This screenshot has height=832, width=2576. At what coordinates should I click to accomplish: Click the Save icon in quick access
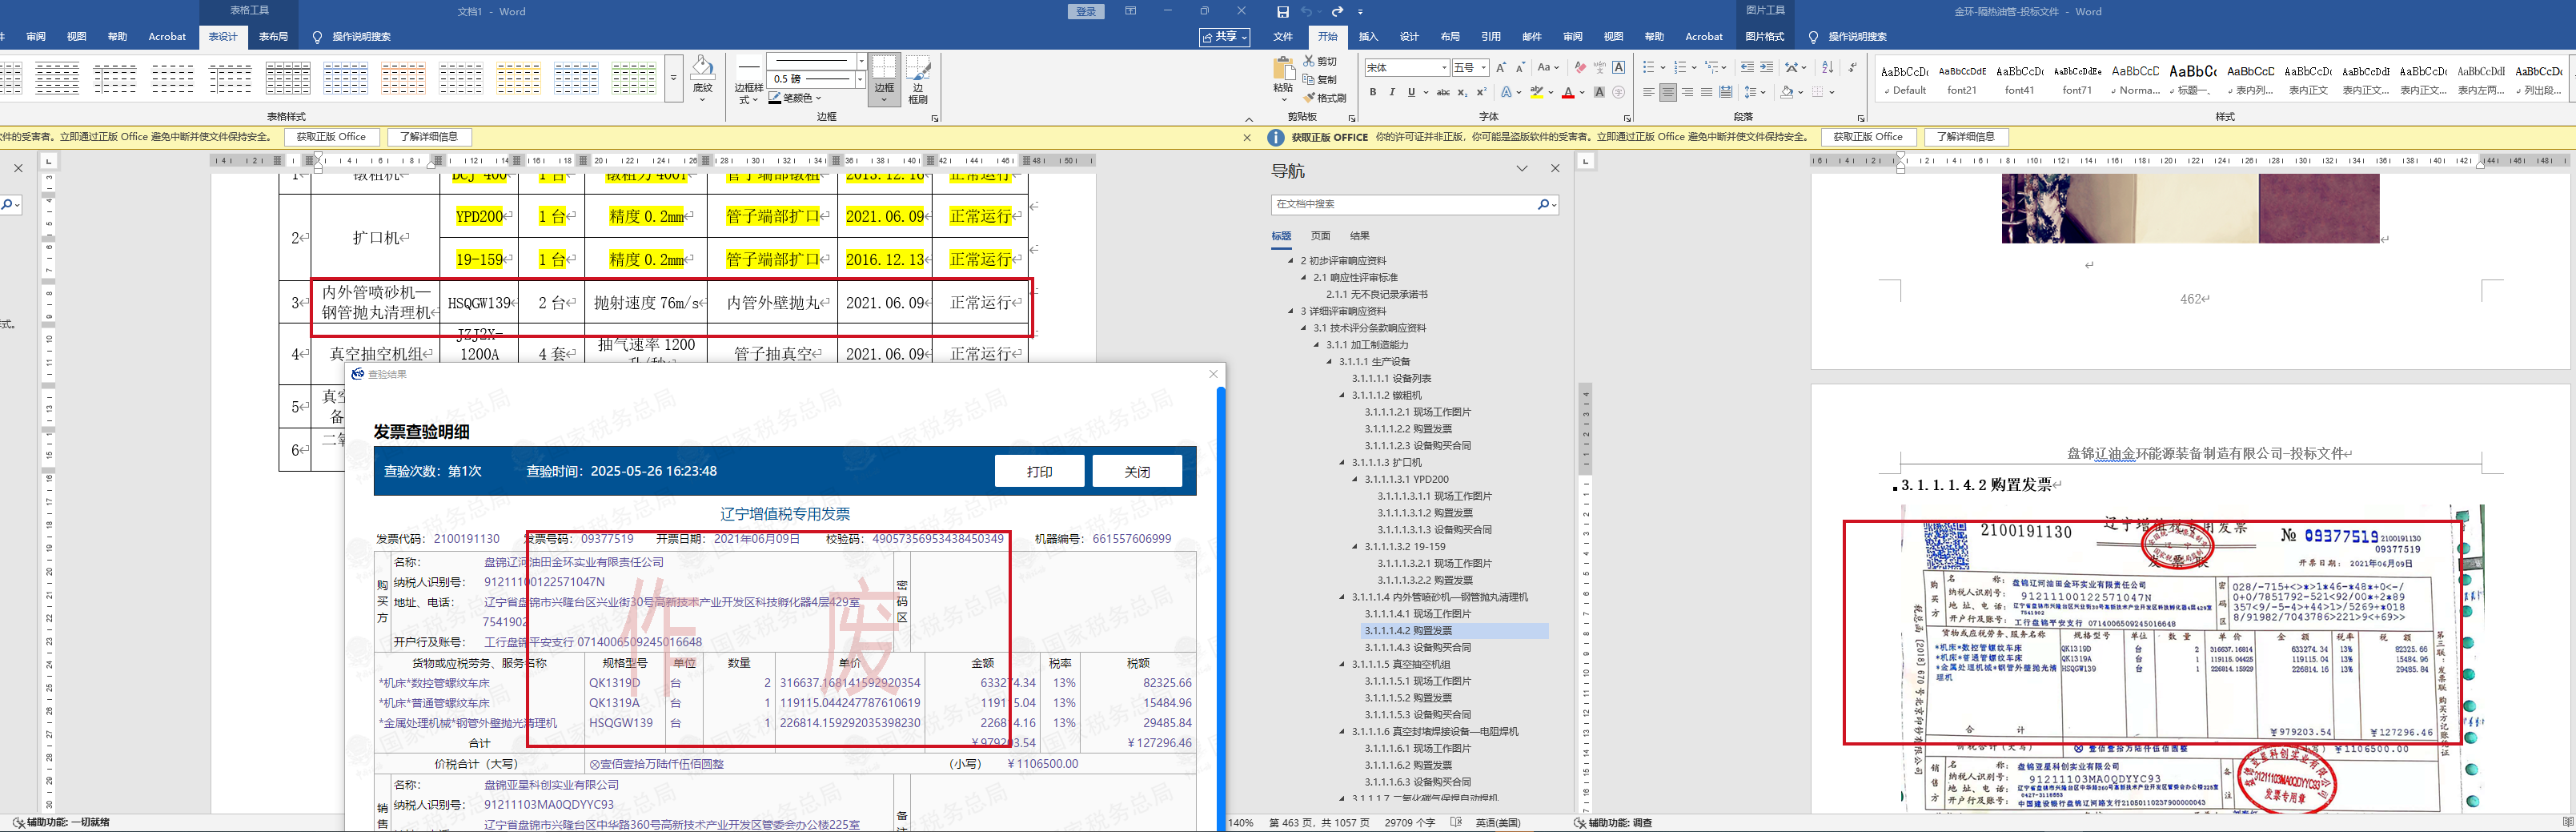click(x=1283, y=12)
